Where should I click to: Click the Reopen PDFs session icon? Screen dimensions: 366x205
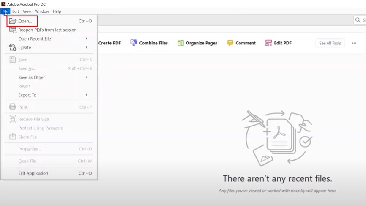[13, 30]
